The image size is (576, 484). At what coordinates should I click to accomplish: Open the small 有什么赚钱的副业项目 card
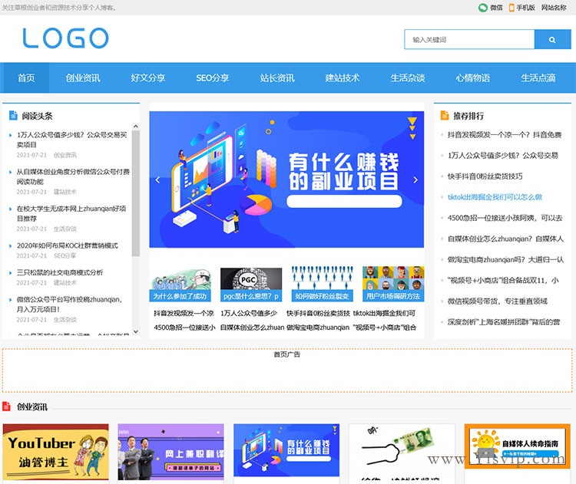click(x=286, y=450)
